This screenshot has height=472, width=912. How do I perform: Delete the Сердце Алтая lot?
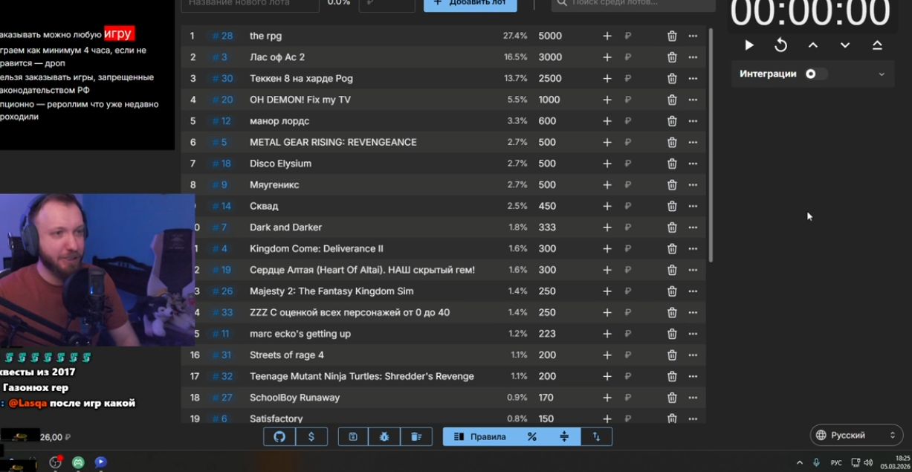(672, 270)
